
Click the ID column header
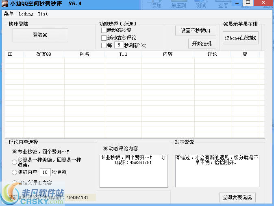tap(15, 54)
